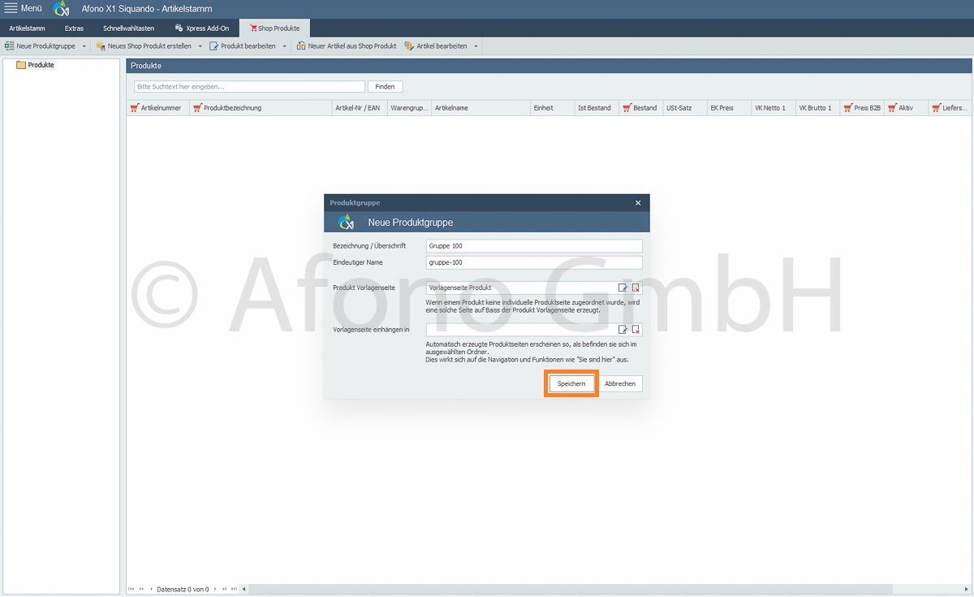This screenshot has height=597, width=974.
Task: Click the cart icon in Aktiv header
Action: click(892, 107)
